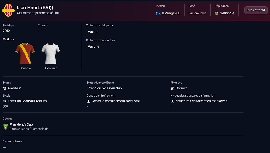Click the Amateur status shirt icon
The image size is (270, 153).
point(4,88)
